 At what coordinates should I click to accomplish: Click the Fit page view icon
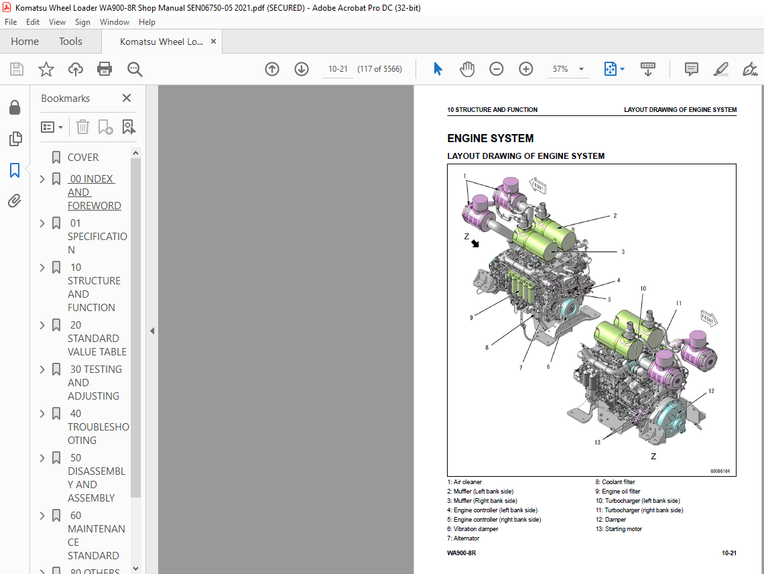point(610,69)
